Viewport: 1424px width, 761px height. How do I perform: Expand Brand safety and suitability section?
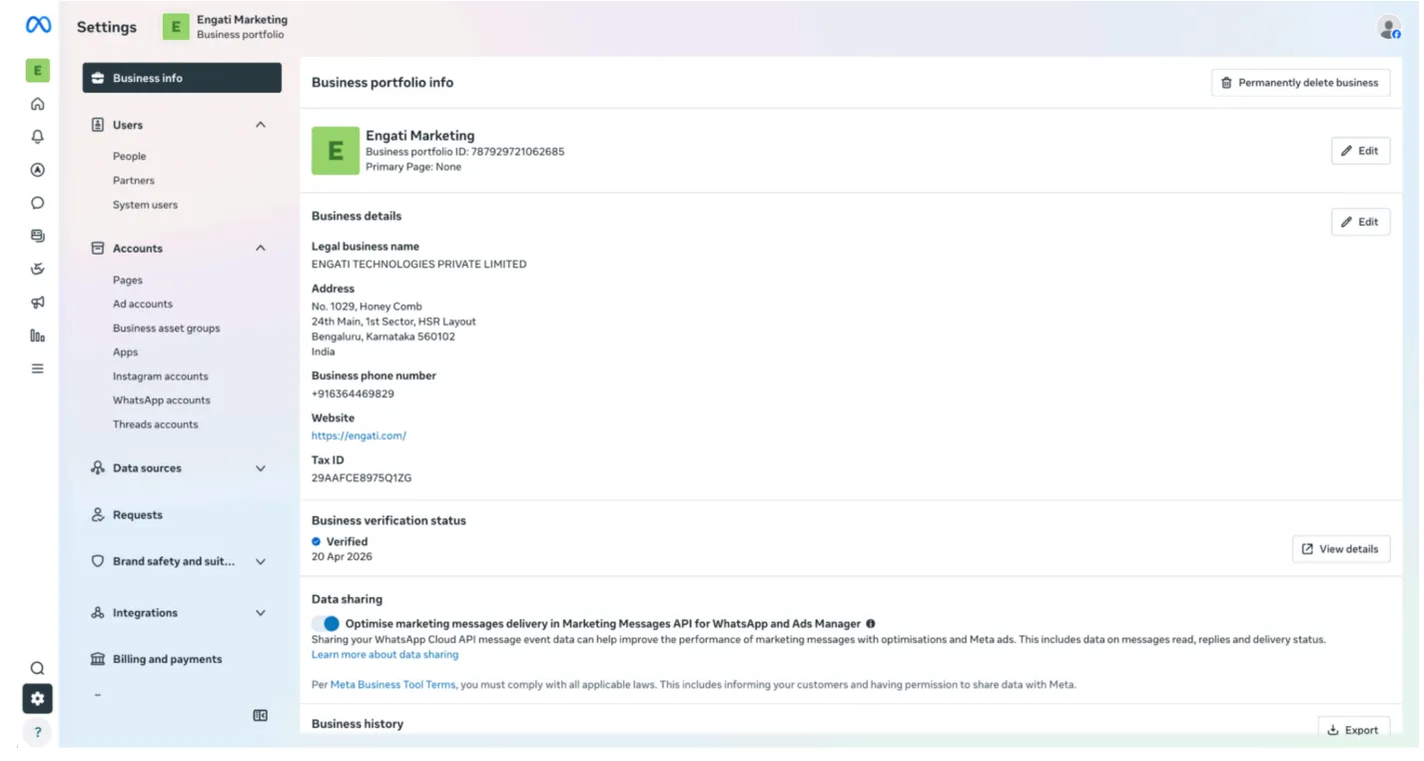tap(261, 562)
